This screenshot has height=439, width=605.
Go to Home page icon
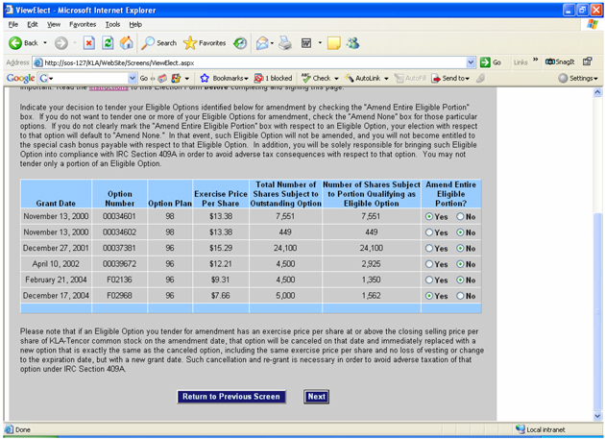click(127, 43)
